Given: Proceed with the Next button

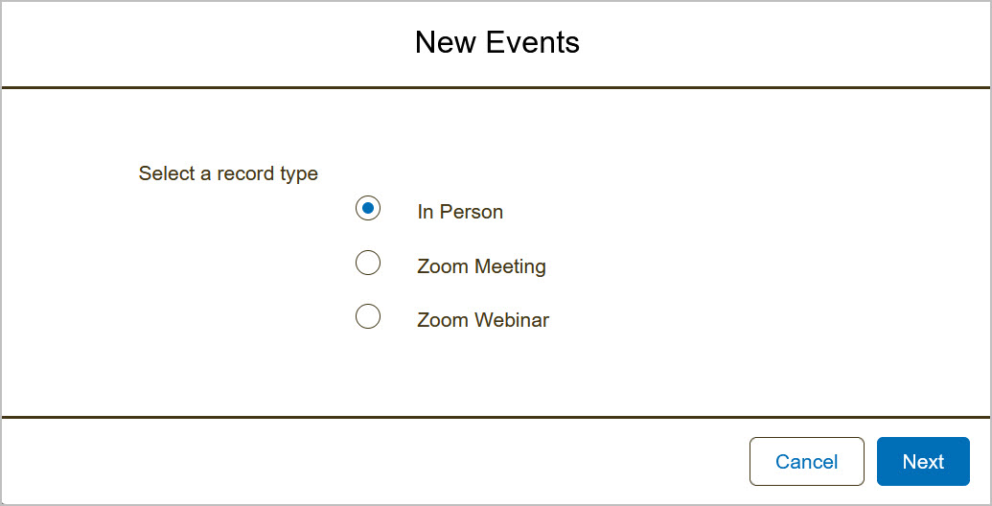Looking at the screenshot, I should tap(923, 462).
